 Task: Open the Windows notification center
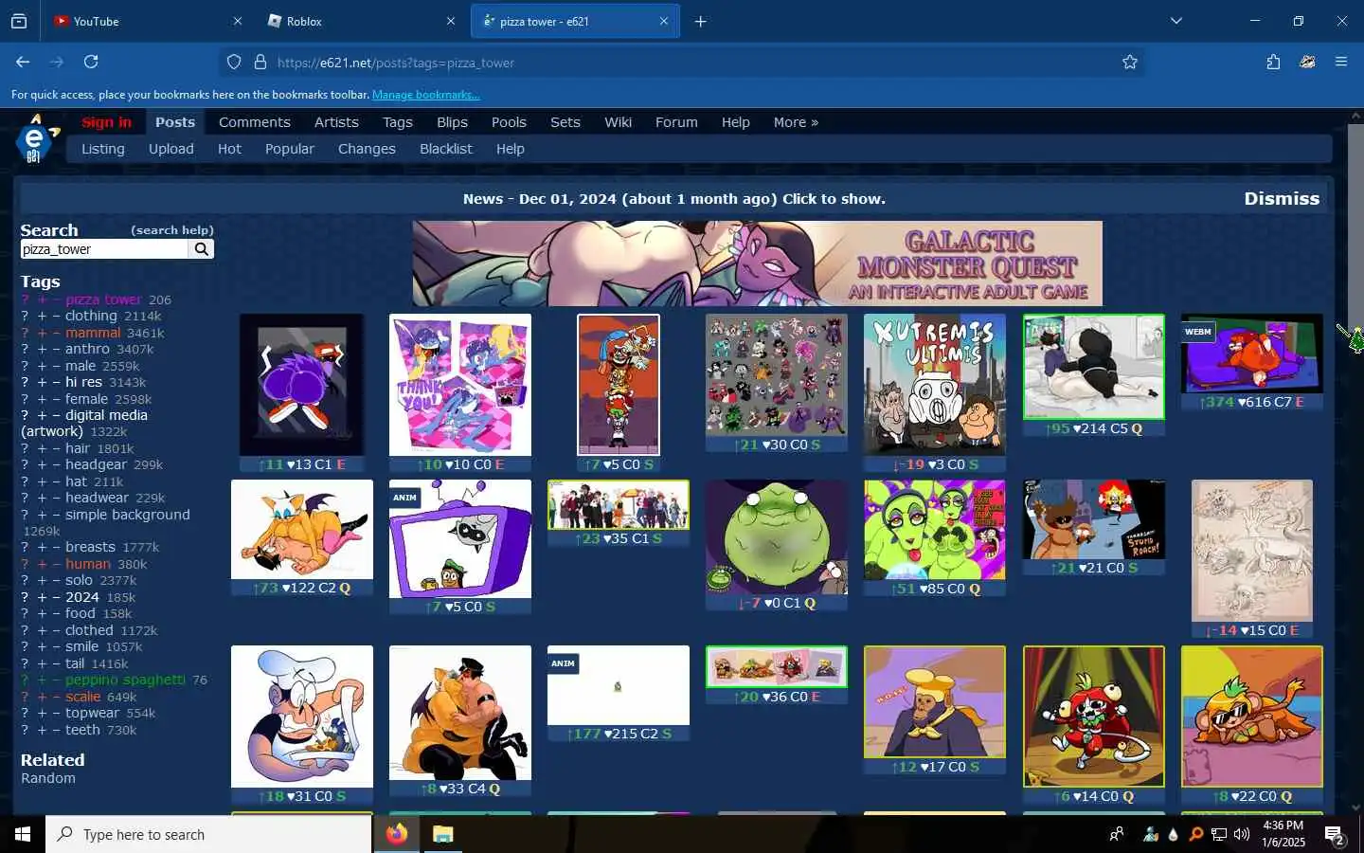coord(1335,835)
